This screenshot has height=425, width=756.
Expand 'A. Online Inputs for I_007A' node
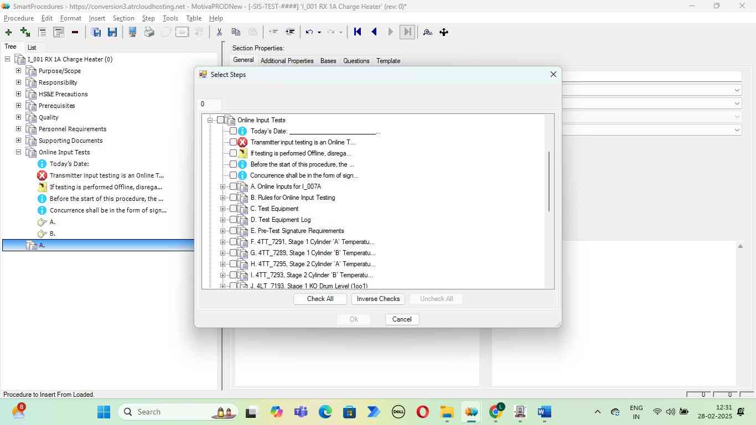pos(222,186)
